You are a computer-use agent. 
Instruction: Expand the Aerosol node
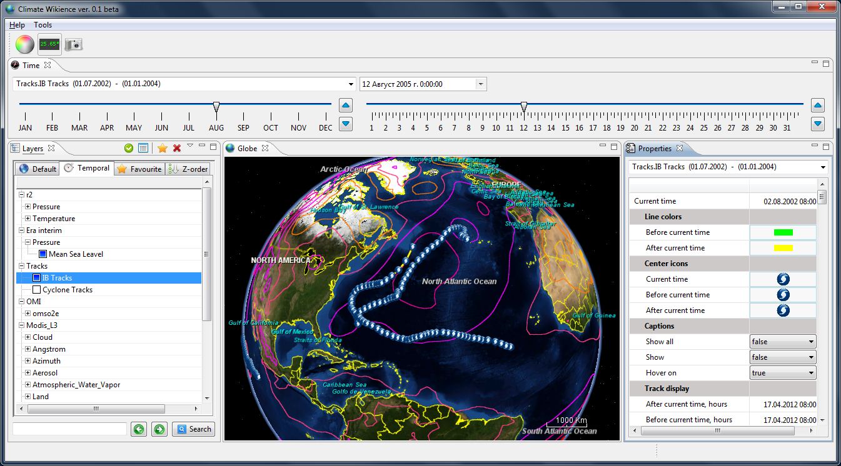tap(28, 373)
